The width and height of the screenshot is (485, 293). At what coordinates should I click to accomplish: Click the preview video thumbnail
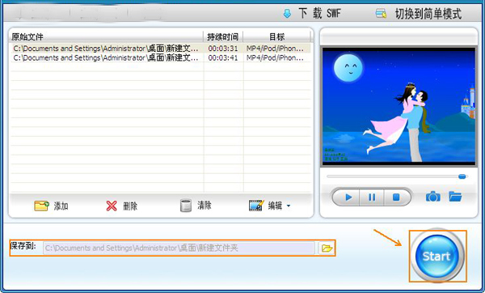(x=399, y=105)
